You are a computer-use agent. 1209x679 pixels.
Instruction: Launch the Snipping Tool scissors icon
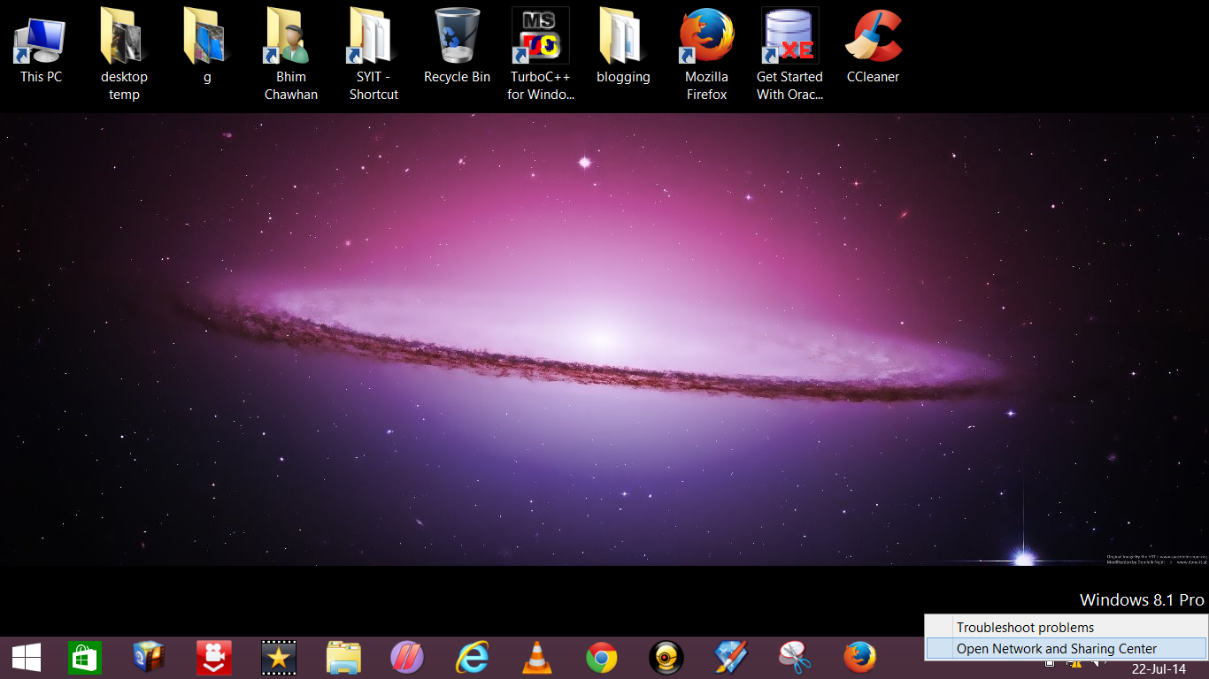pos(795,658)
